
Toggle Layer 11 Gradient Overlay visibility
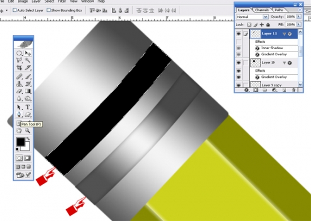pos(239,54)
